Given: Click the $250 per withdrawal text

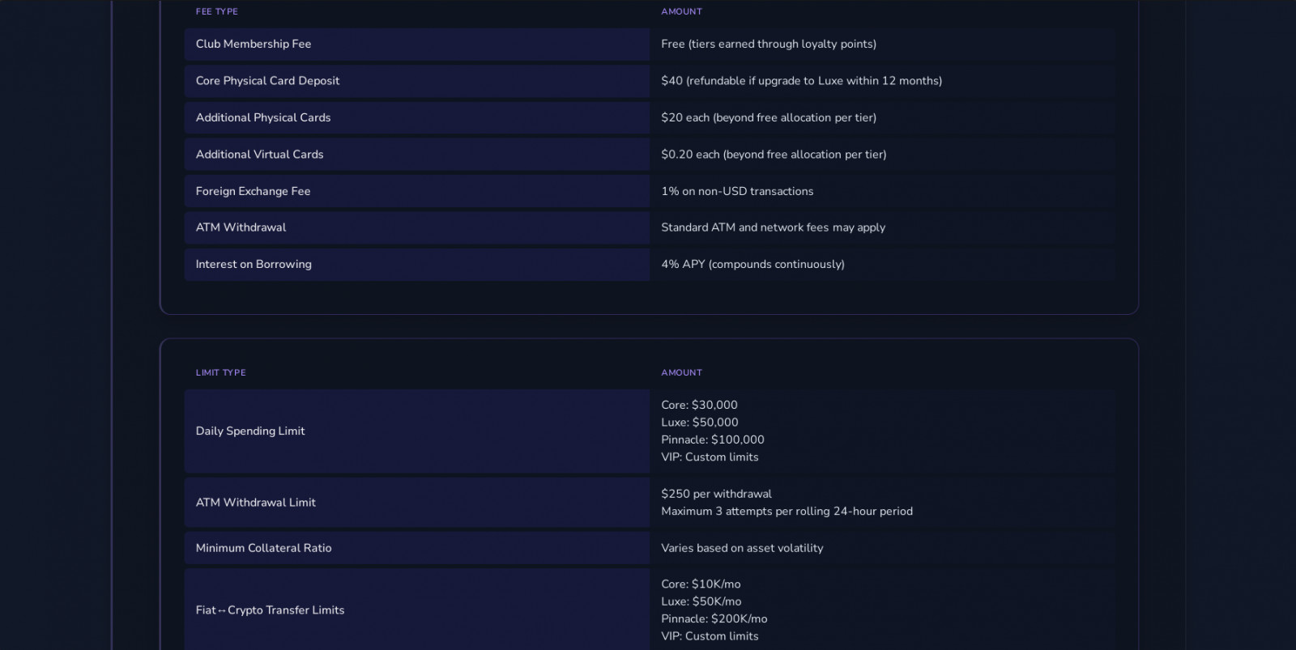Looking at the screenshot, I should pyautogui.click(x=716, y=494).
